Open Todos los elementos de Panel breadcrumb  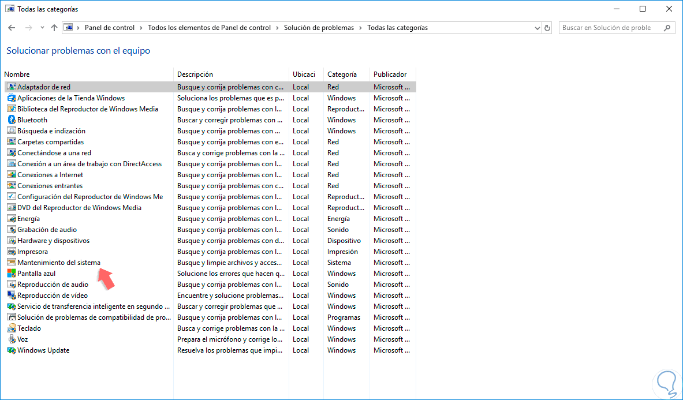(x=209, y=28)
